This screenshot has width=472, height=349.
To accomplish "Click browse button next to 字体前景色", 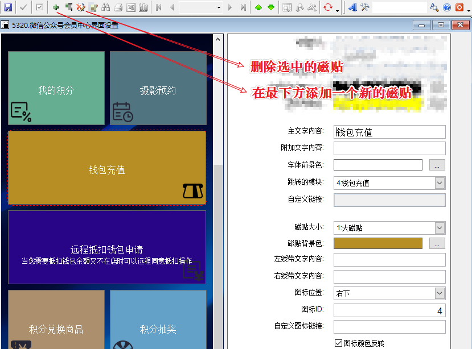I will (x=436, y=165).
